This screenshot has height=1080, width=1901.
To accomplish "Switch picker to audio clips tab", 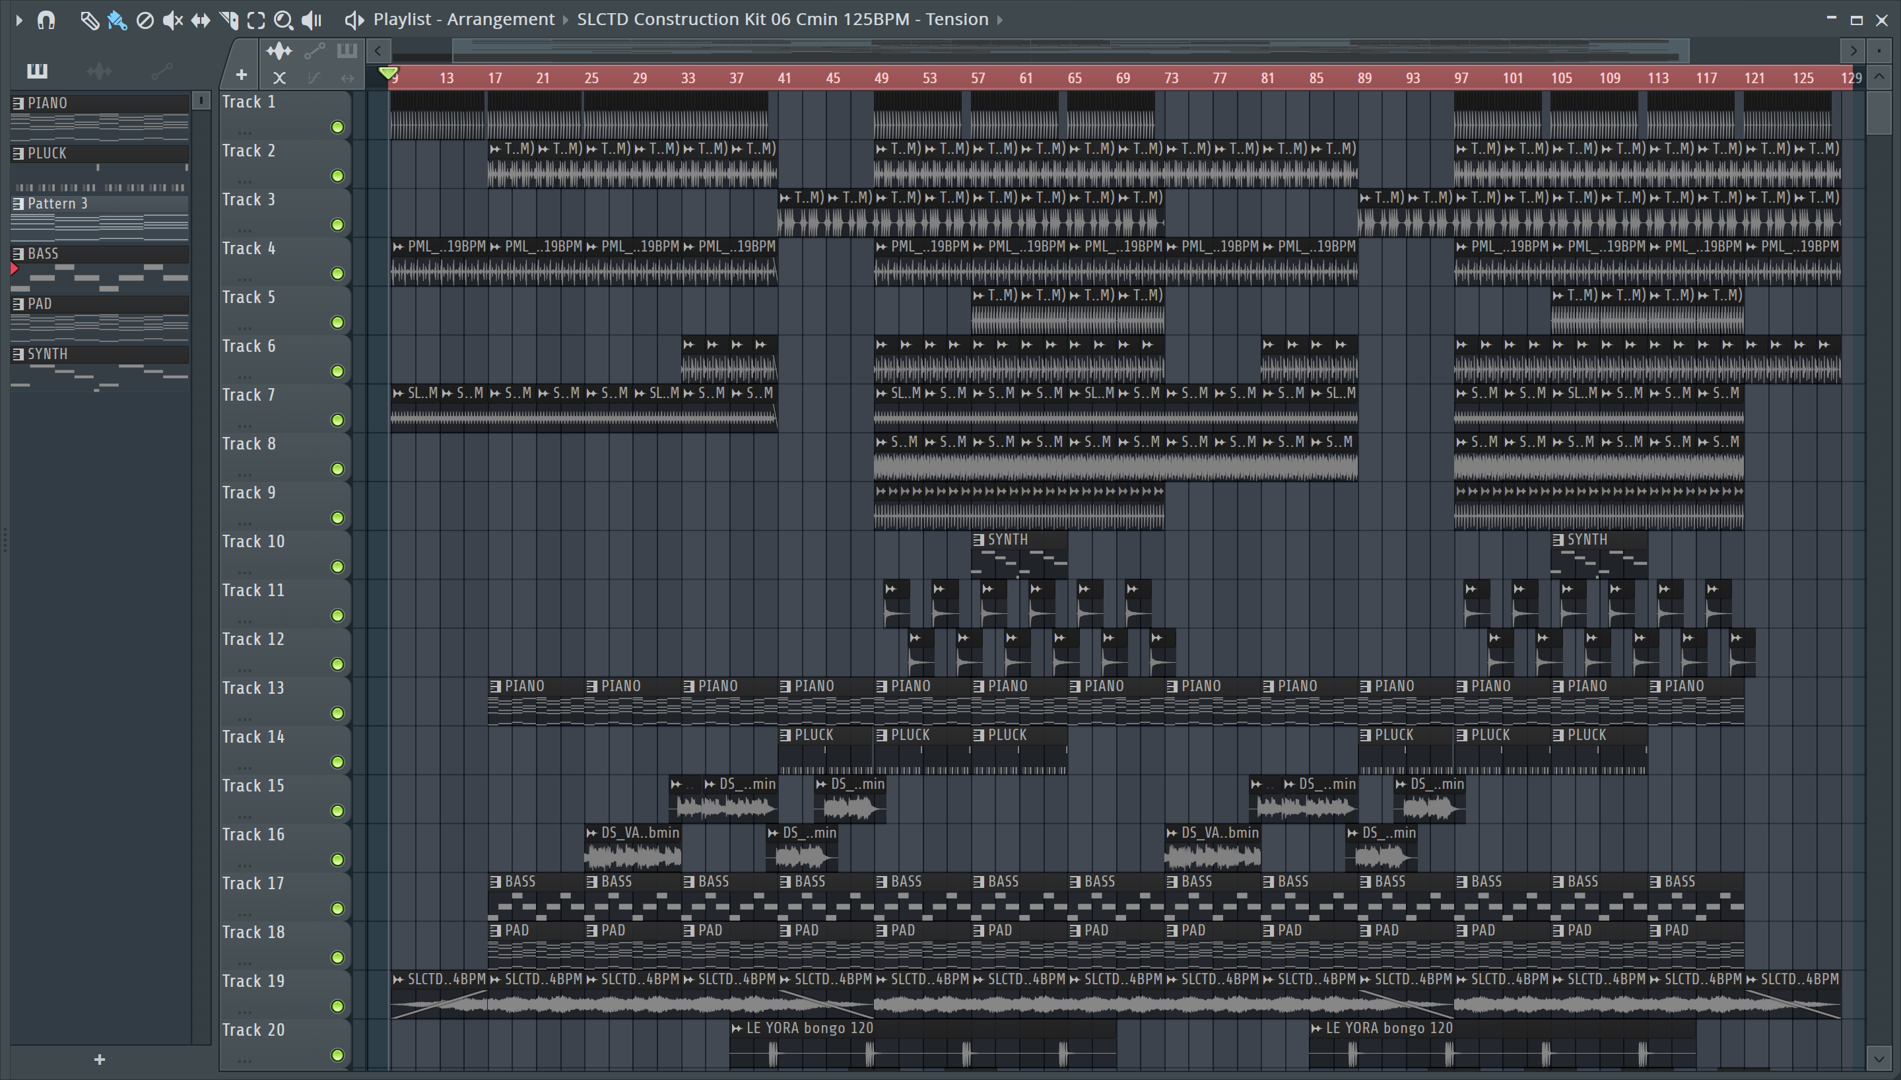I will [100, 71].
